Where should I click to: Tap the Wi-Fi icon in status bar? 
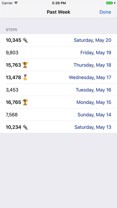[x=16, y=3]
